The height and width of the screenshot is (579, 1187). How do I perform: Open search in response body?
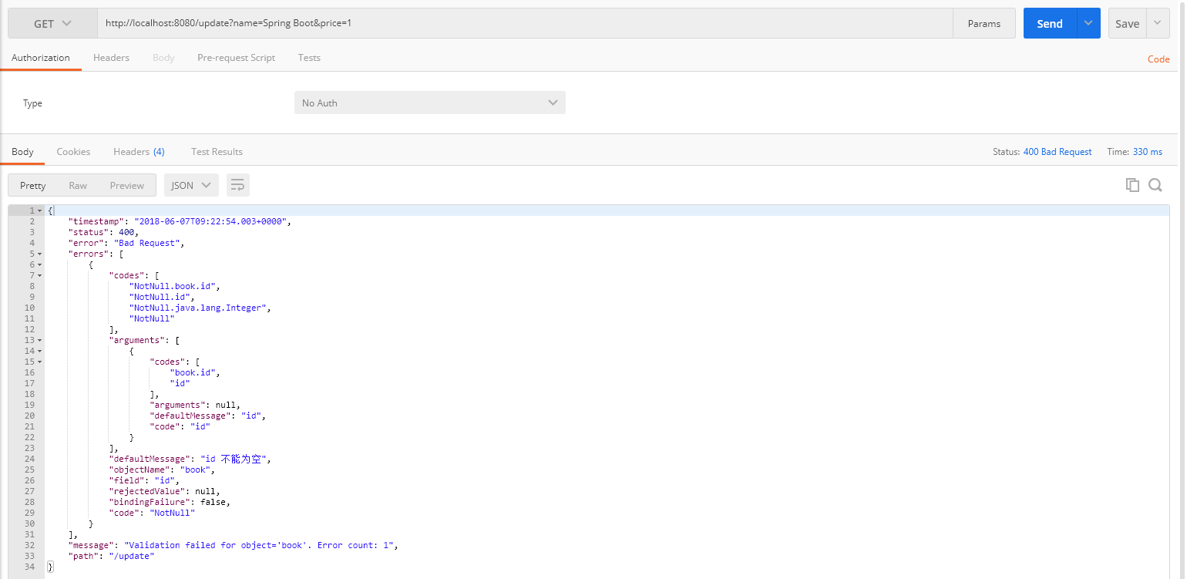click(1155, 185)
